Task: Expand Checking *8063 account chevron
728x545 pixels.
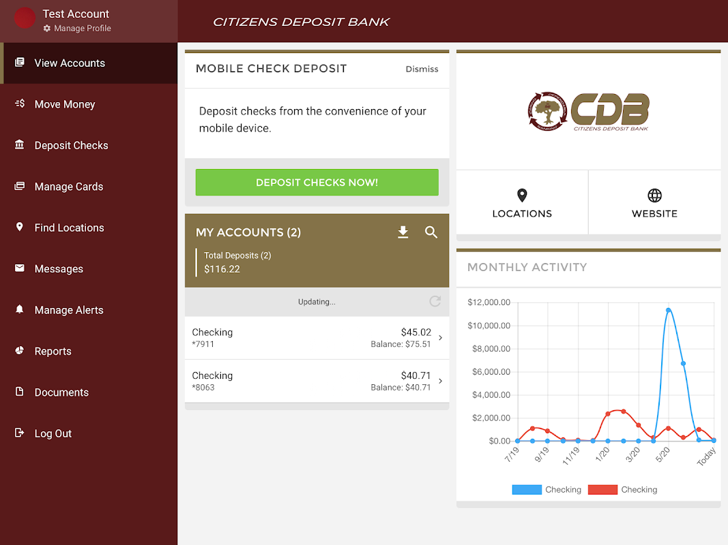Action: pyautogui.click(x=440, y=381)
